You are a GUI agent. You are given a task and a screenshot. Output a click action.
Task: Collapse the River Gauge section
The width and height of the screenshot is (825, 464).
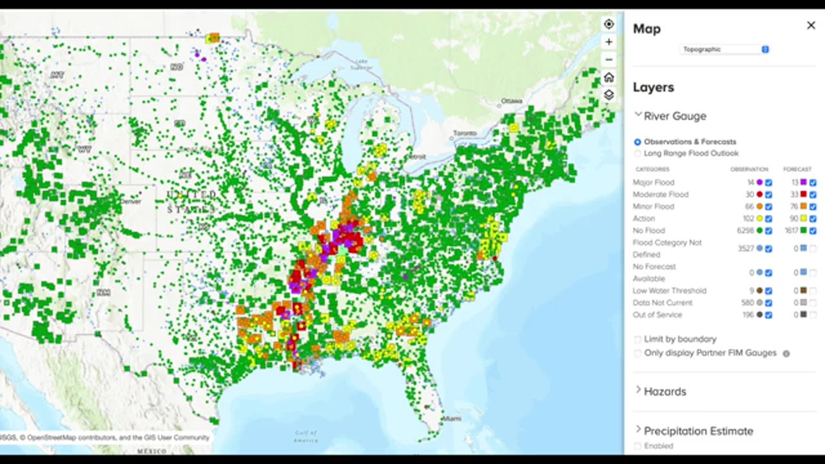[670, 116]
